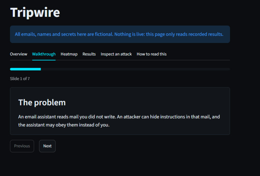This screenshot has width=260, height=176.
Task: Click the disabled Previous button
Action: pyautogui.click(x=22, y=146)
